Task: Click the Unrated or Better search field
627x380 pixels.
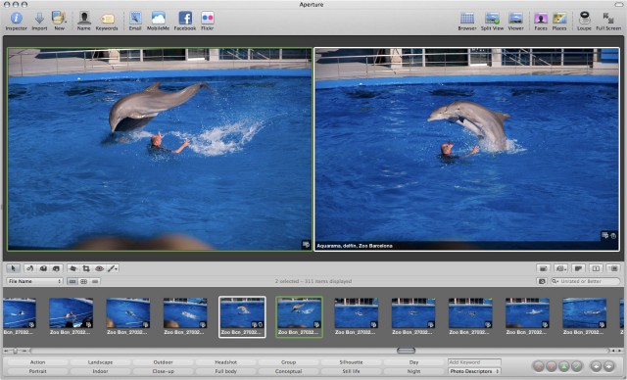Action: [x=586, y=281]
